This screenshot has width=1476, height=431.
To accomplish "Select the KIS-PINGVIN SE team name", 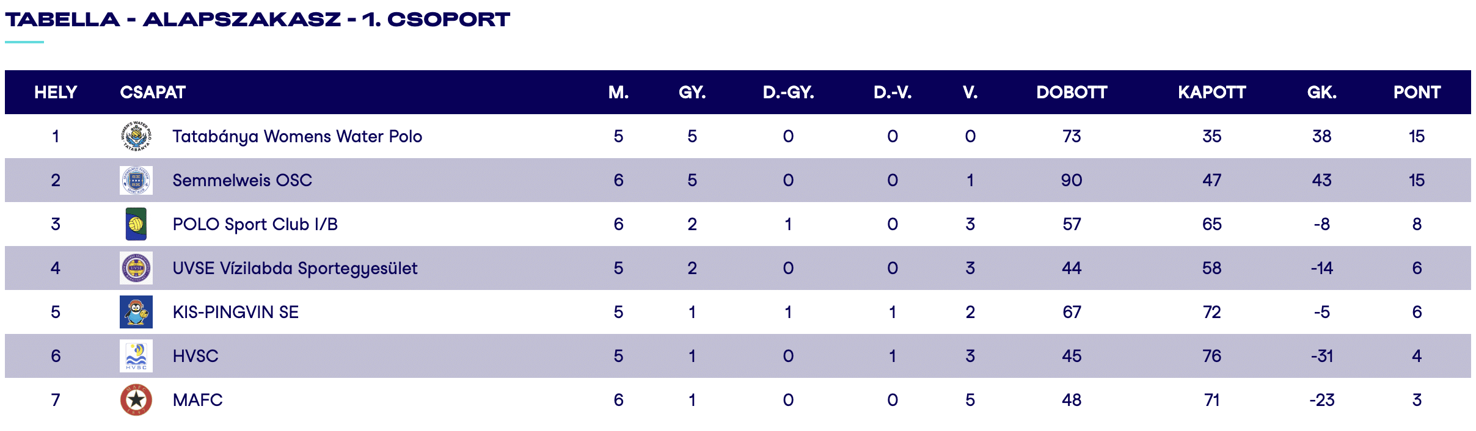I will [235, 312].
